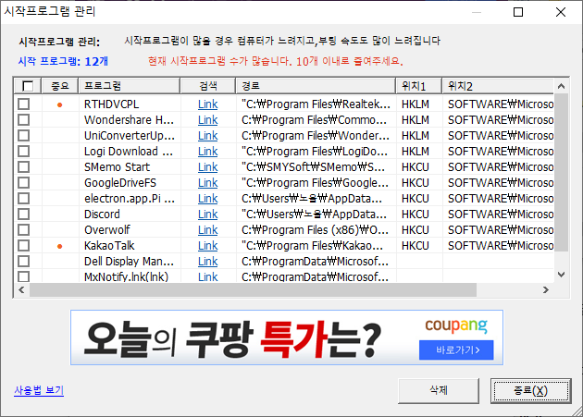
Task: Open the Coupang banner advertisement
Action: (287, 337)
